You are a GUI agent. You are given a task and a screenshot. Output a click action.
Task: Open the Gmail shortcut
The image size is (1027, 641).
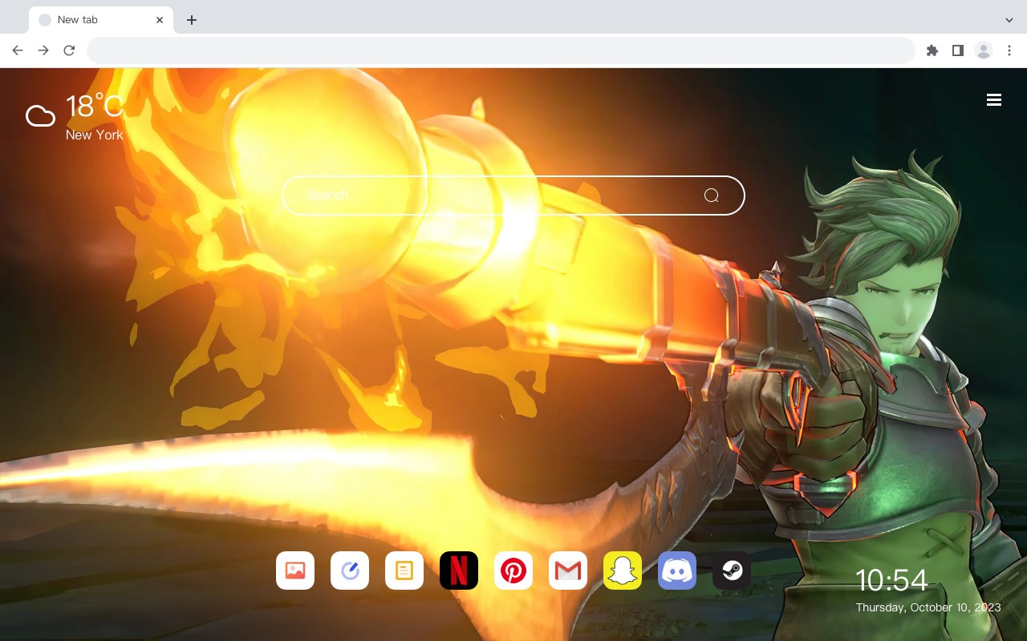(x=568, y=570)
